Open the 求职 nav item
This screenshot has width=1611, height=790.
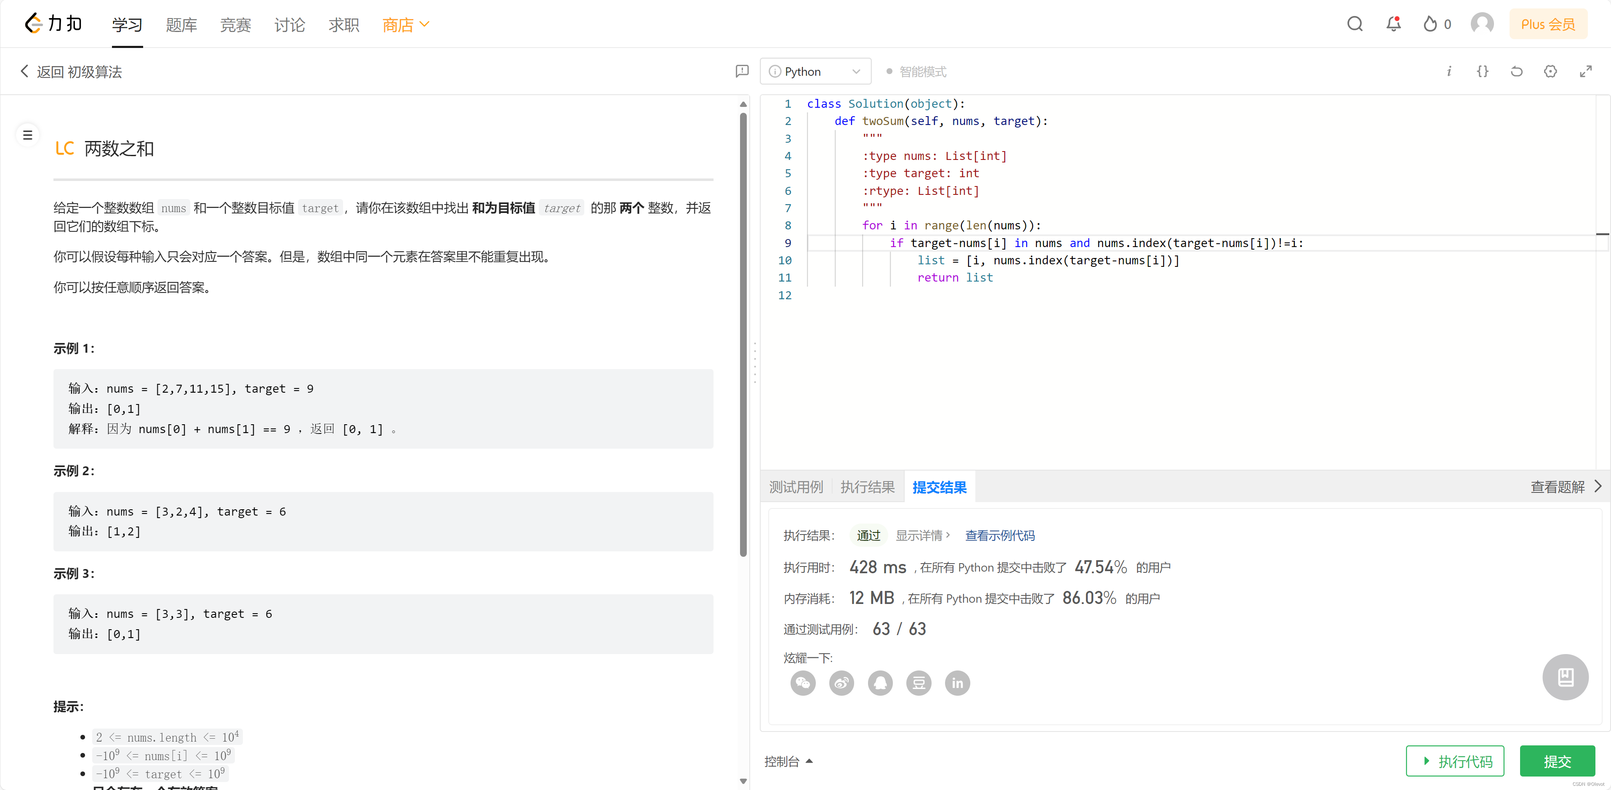pos(344,24)
